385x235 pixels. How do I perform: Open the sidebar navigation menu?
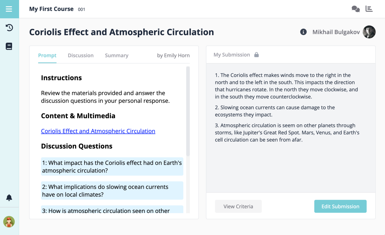9,9
